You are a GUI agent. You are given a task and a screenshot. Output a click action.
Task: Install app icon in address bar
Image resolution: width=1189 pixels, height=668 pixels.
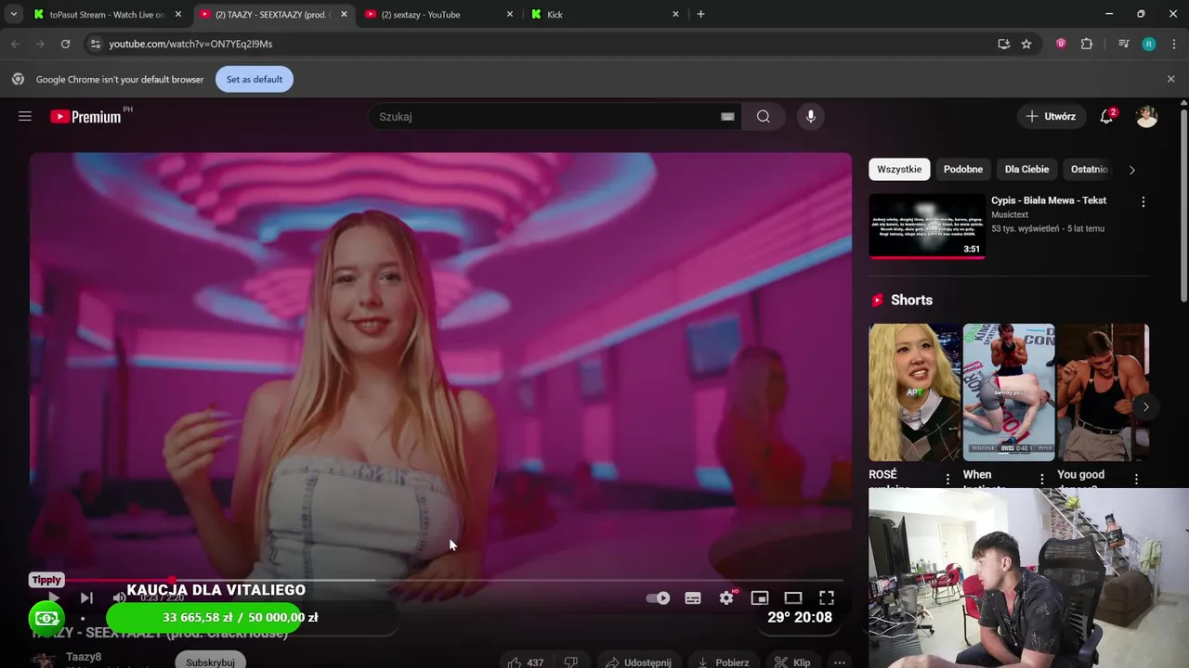tap(1003, 44)
